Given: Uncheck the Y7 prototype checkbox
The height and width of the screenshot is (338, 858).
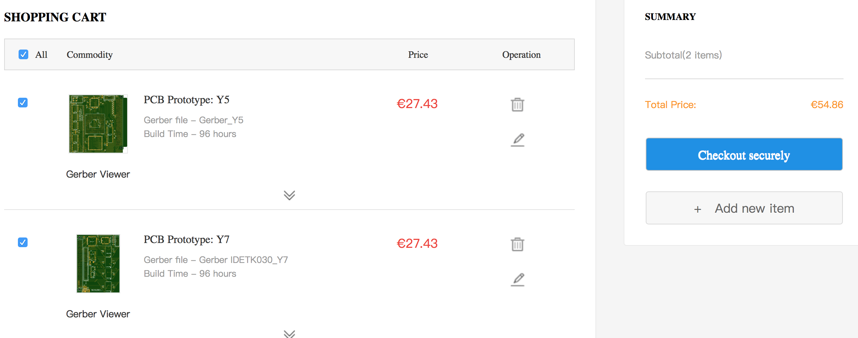Looking at the screenshot, I should (23, 242).
